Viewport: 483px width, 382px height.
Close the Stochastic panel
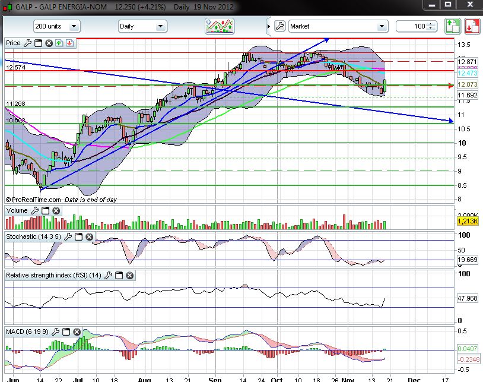tap(90, 237)
